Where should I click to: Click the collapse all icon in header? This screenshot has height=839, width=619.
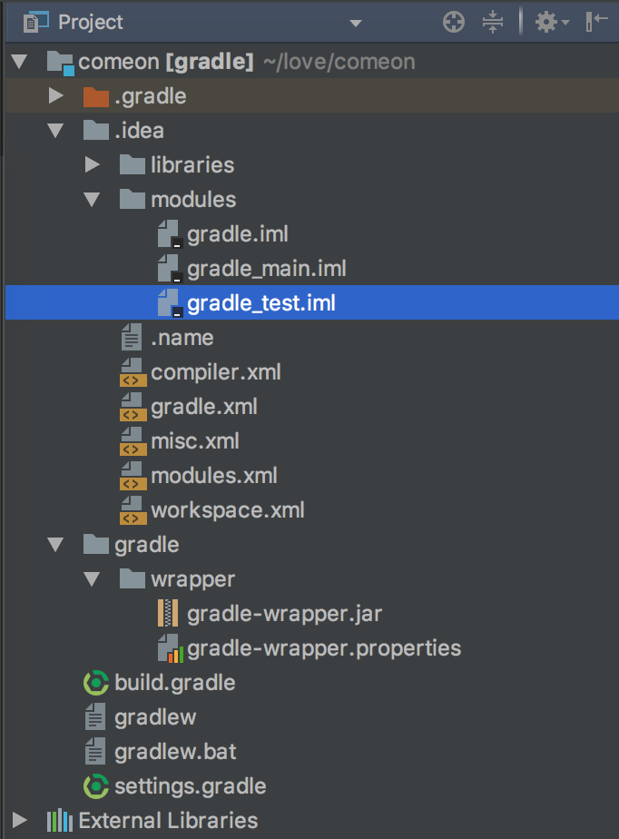tap(492, 22)
